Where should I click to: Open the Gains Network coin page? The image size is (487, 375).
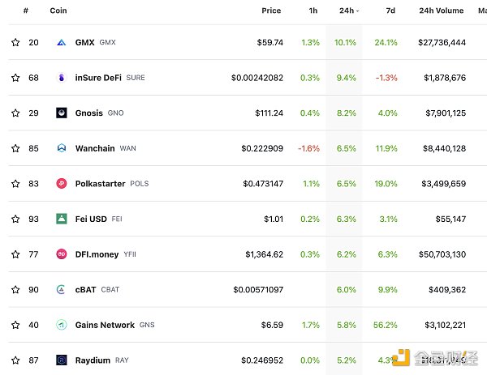[x=105, y=325]
